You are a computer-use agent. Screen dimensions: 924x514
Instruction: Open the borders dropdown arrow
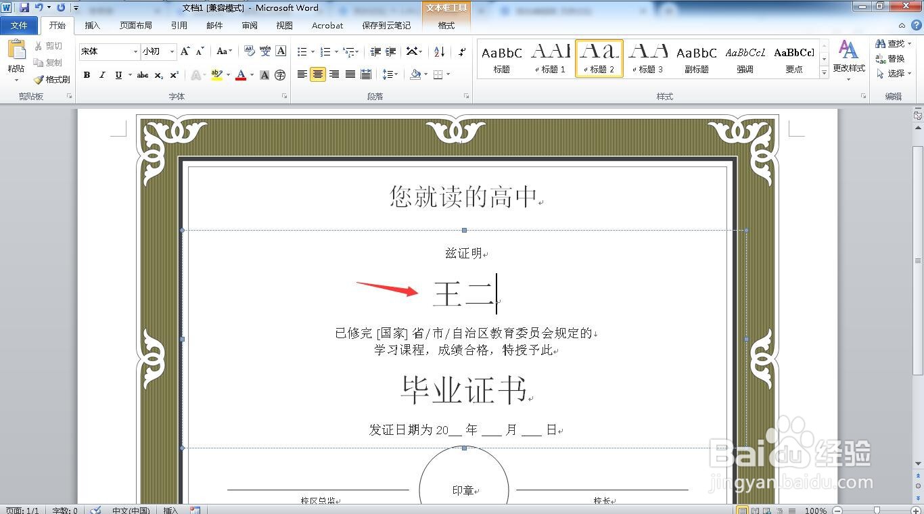[x=448, y=74]
